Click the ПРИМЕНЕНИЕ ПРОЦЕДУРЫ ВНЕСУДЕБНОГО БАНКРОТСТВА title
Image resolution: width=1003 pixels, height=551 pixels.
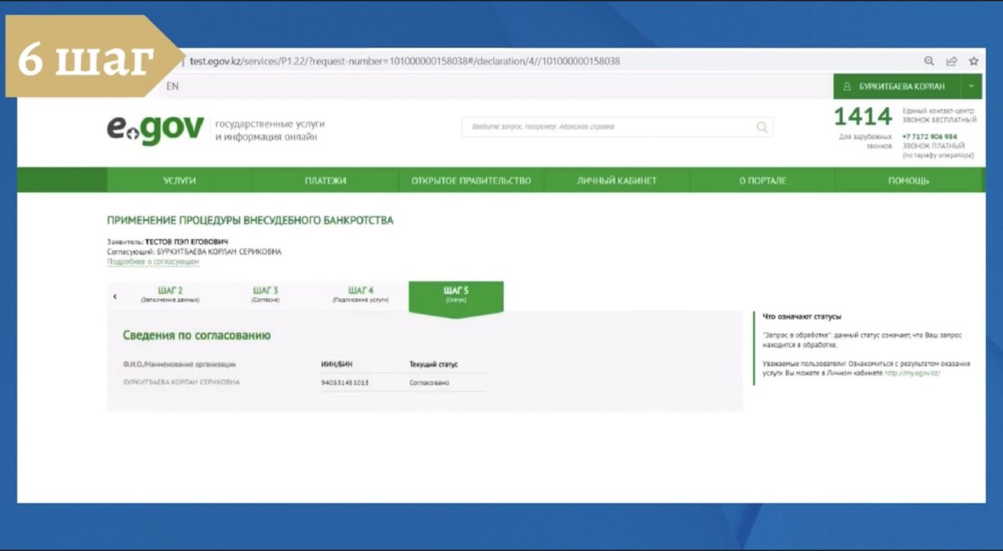250,220
